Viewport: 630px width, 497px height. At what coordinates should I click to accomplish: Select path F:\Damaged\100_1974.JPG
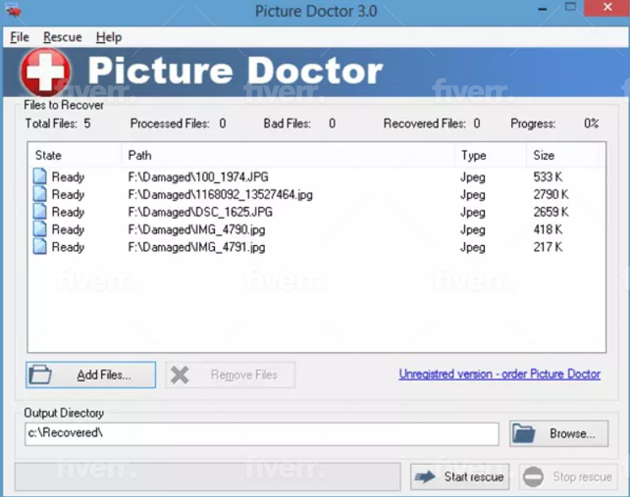click(x=198, y=177)
